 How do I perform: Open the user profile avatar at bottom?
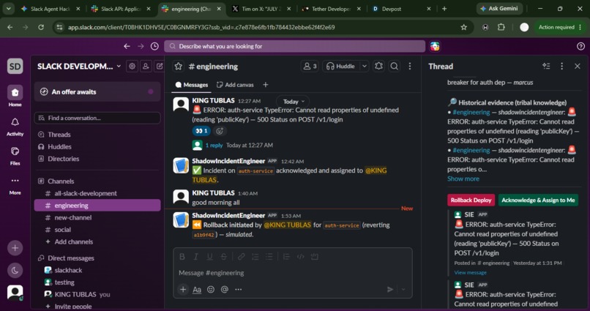pyautogui.click(x=15, y=292)
